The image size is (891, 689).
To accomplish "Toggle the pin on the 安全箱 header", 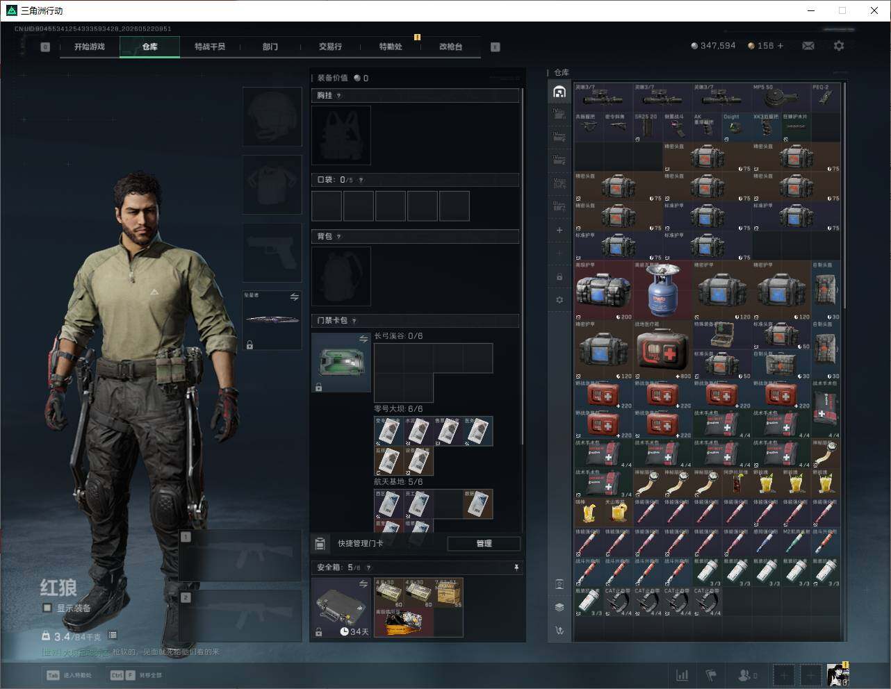I will click(516, 568).
